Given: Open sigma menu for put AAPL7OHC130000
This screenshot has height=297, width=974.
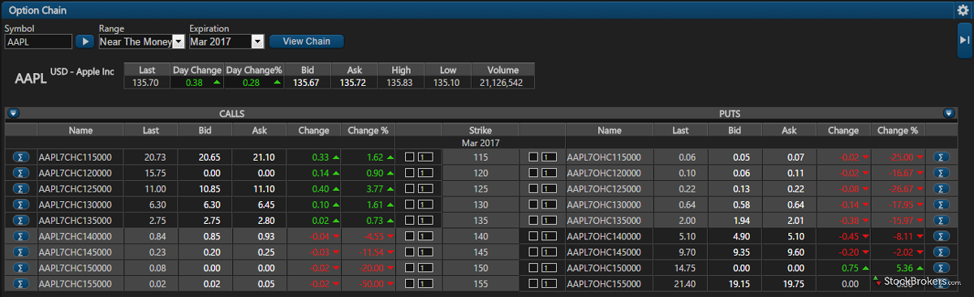Looking at the screenshot, I should pyautogui.click(x=942, y=204).
